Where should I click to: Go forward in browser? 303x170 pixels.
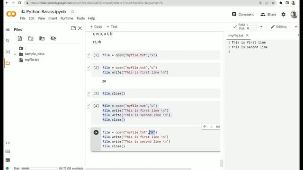coord(13,3)
